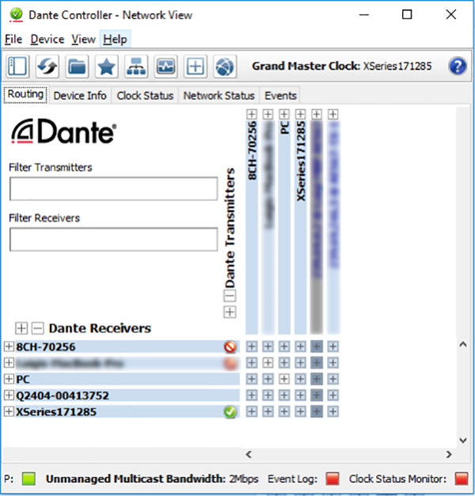This screenshot has height=496, width=475.
Task: Select the 8CH-70256 receiver name
Action: click(x=46, y=347)
